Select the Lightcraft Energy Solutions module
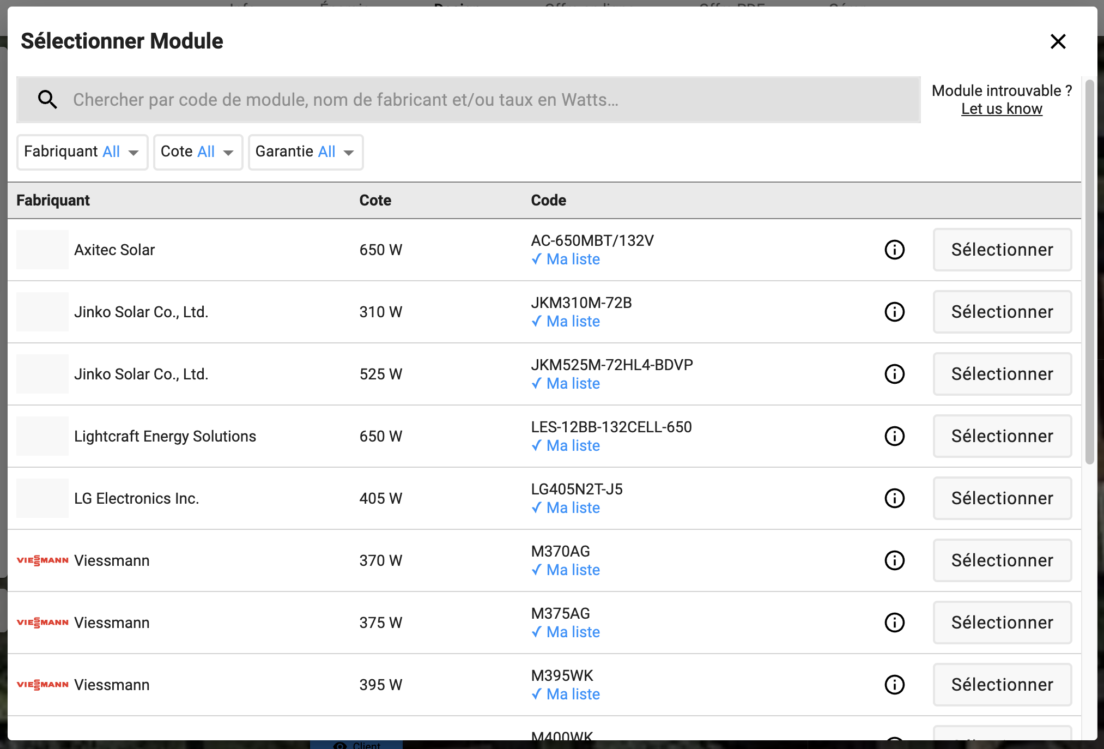This screenshot has width=1104, height=749. click(1002, 436)
